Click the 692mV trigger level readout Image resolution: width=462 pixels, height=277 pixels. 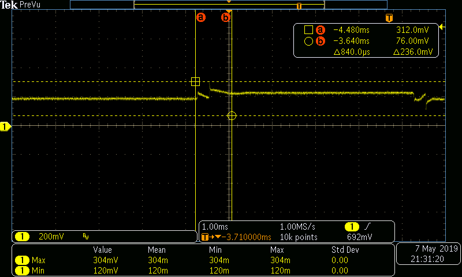point(359,237)
